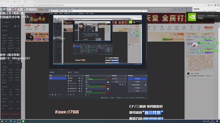Remove transition with trash icon
The width and height of the screenshot is (220, 123).
[x=123, y=84]
